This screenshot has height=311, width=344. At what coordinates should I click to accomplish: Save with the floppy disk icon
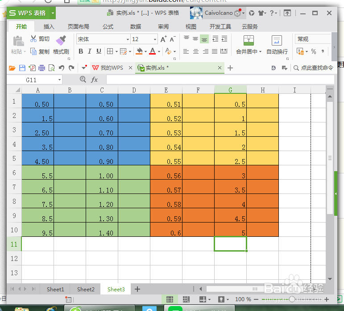pos(22,68)
